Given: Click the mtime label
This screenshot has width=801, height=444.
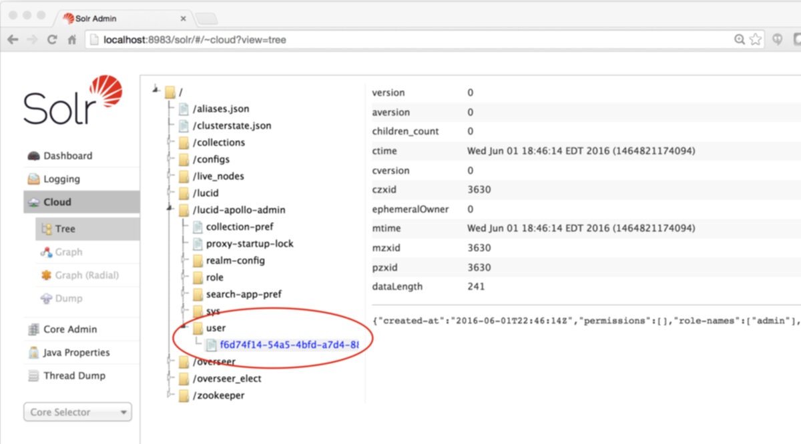Looking at the screenshot, I should [386, 228].
